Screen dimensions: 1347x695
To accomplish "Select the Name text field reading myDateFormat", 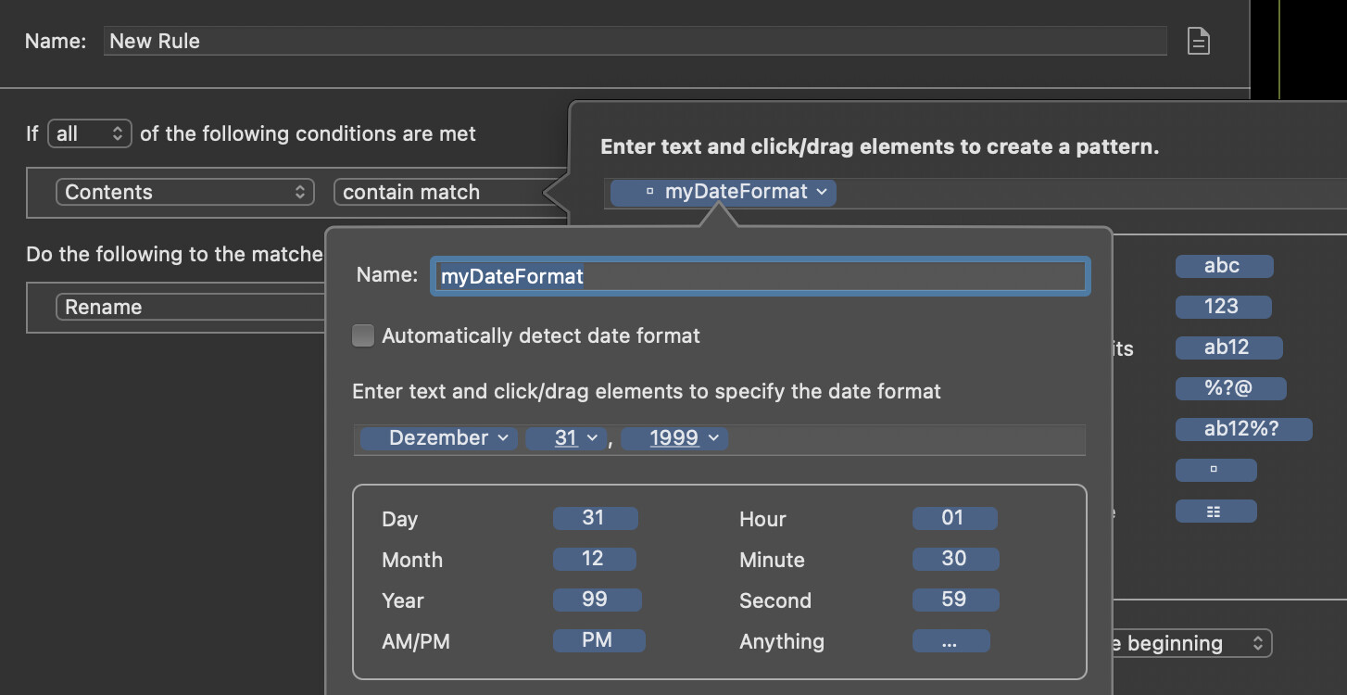I will click(760, 276).
